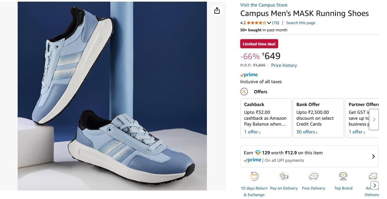Click the share icon on product image
The image size is (387, 199).
217,11
